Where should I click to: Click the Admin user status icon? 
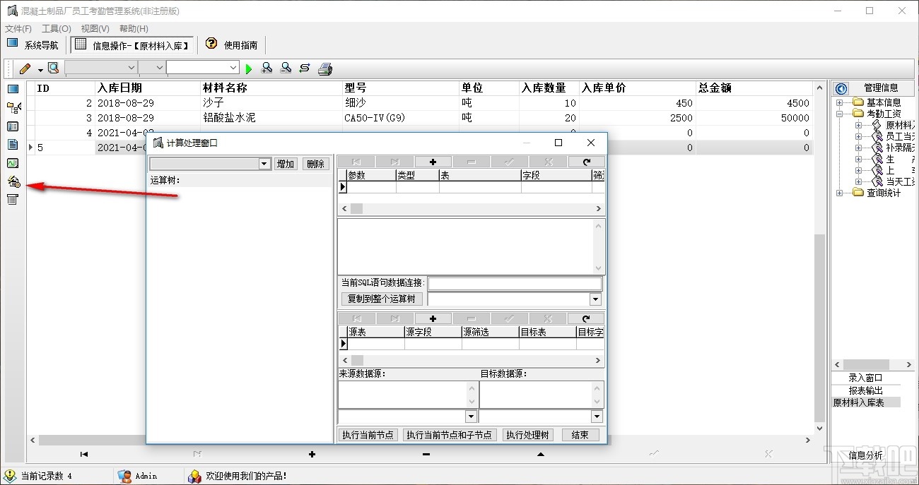[124, 476]
